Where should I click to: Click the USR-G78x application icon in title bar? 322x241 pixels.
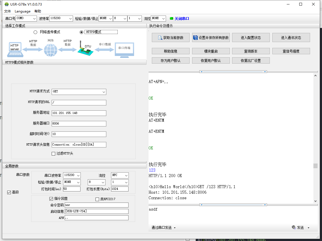pyautogui.click(x=6, y=4)
